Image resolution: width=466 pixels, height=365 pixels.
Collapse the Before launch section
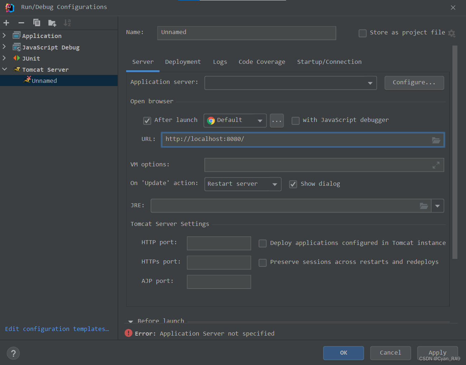(x=130, y=321)
